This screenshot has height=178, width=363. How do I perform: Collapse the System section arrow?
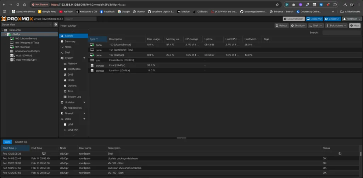coord(84,58)
